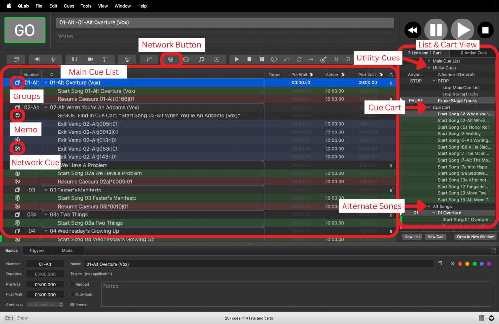Set the cue color to green
Screen dimensions: 499x324
(475, 264)
